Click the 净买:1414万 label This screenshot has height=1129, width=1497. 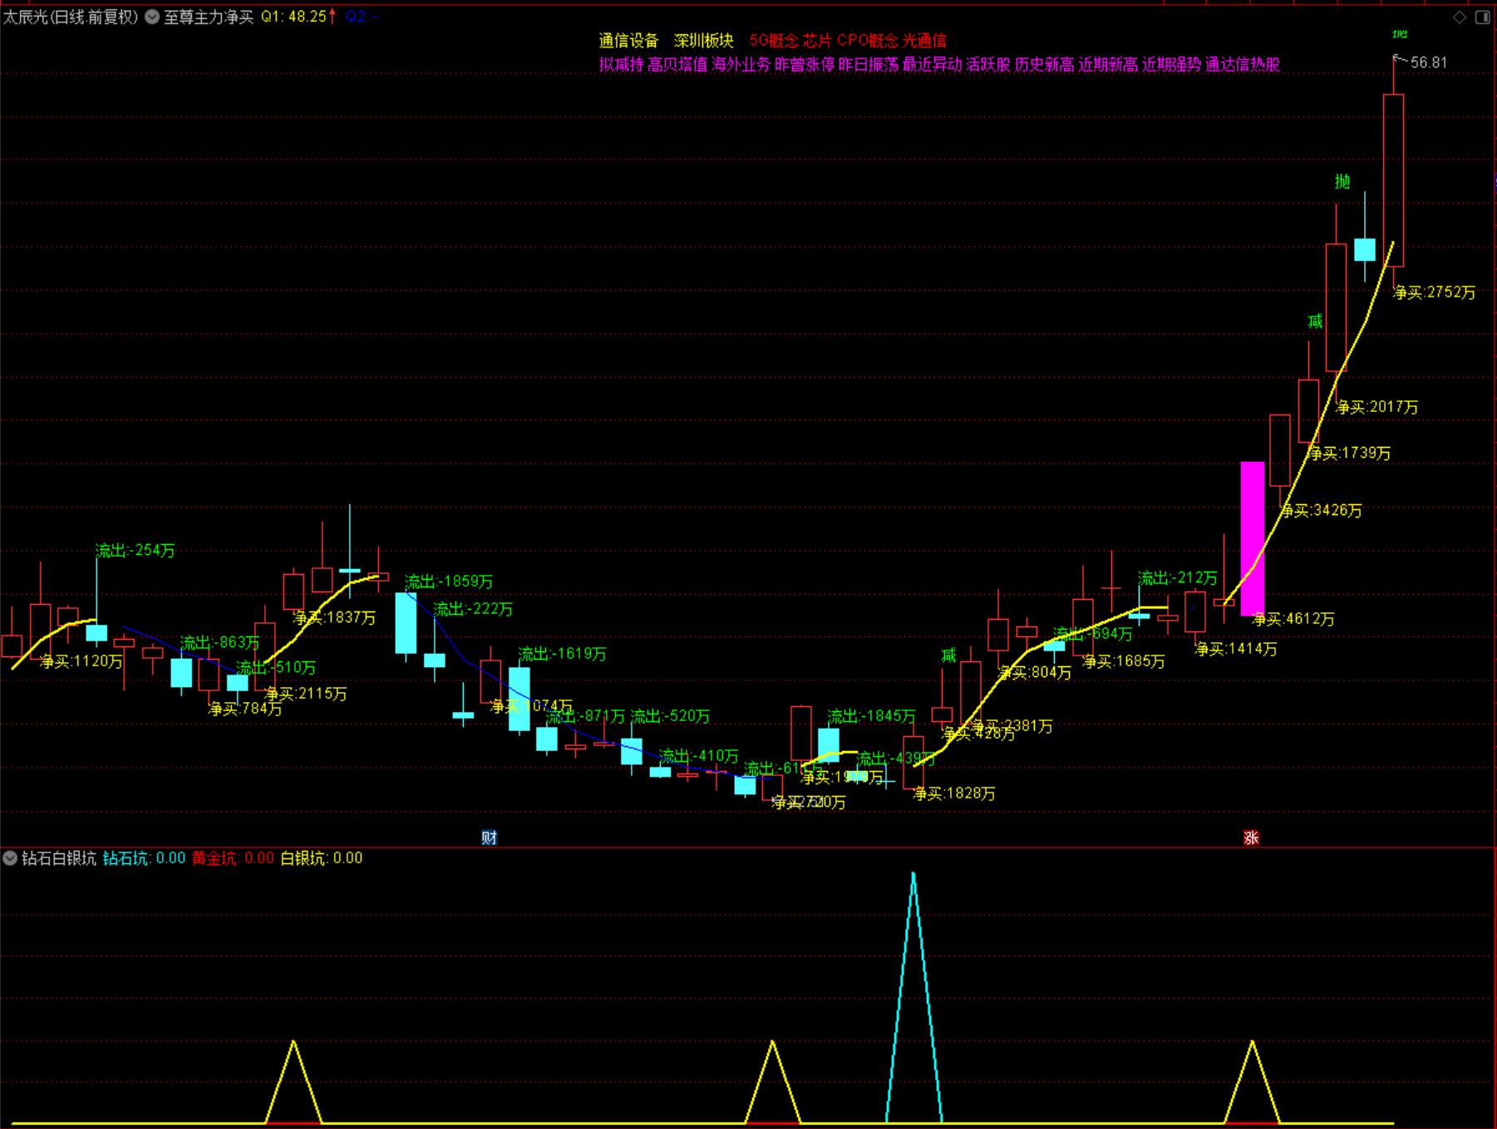(1236, 649)
